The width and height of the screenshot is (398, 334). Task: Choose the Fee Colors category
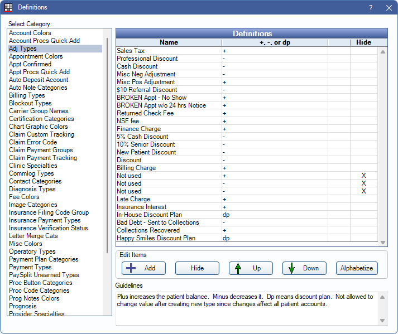click(x=24, y=197)
